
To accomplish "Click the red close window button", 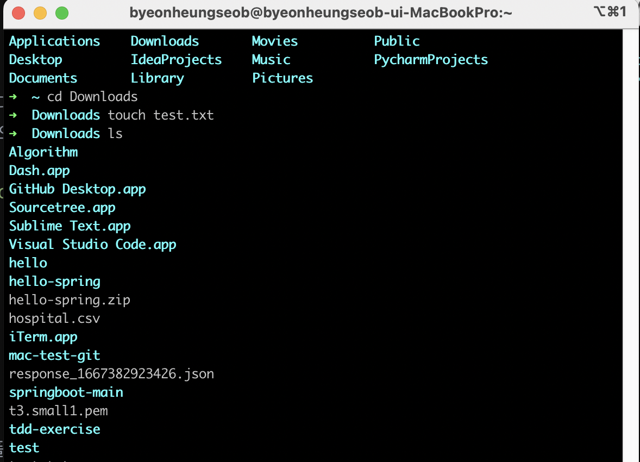I will click(x=18, y=13).
